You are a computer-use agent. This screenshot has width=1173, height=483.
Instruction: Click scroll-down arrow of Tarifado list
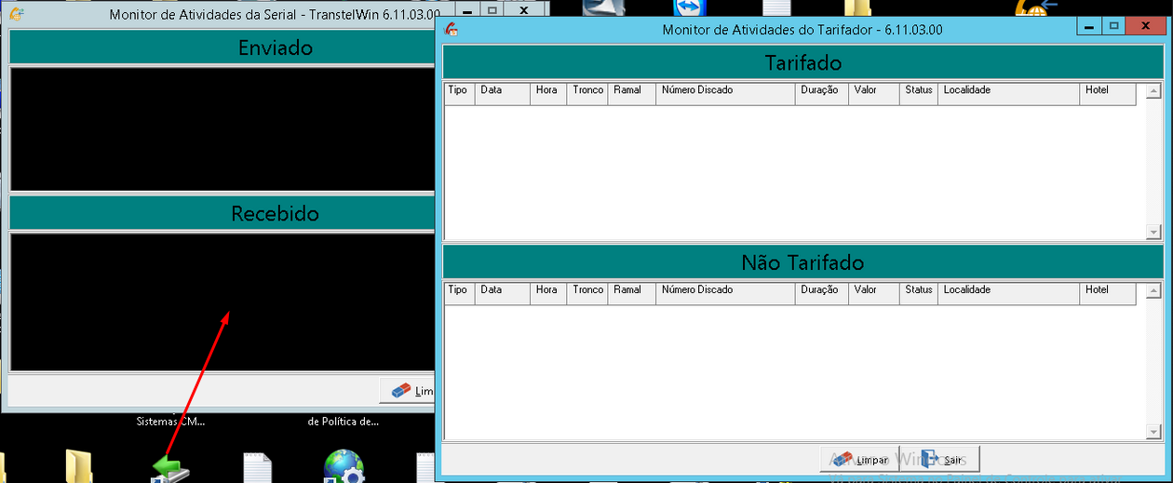point(1153,232)
